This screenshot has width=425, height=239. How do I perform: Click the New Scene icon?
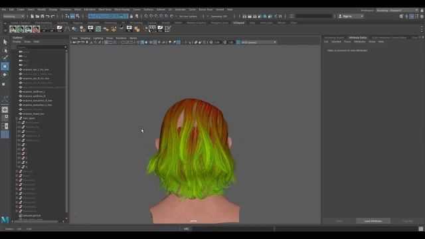(33, 17)
